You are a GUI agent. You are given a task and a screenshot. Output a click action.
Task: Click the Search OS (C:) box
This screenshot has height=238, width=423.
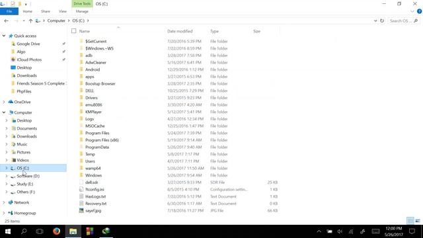pyautogui.click(x=404, y=20)
